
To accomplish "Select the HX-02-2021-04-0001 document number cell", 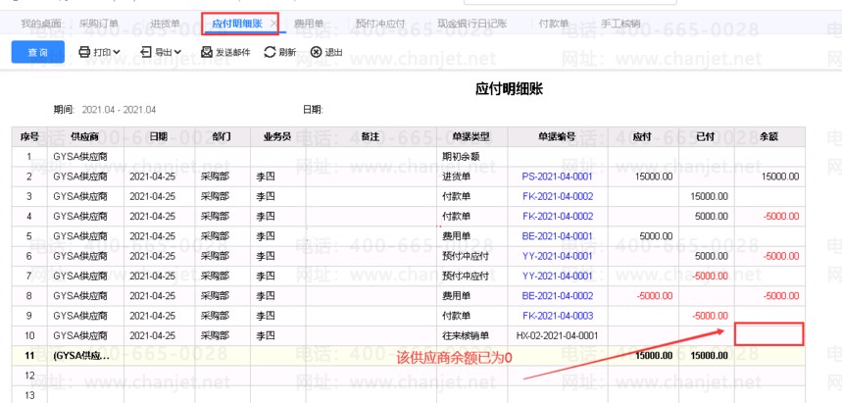I will pos(557,335).
